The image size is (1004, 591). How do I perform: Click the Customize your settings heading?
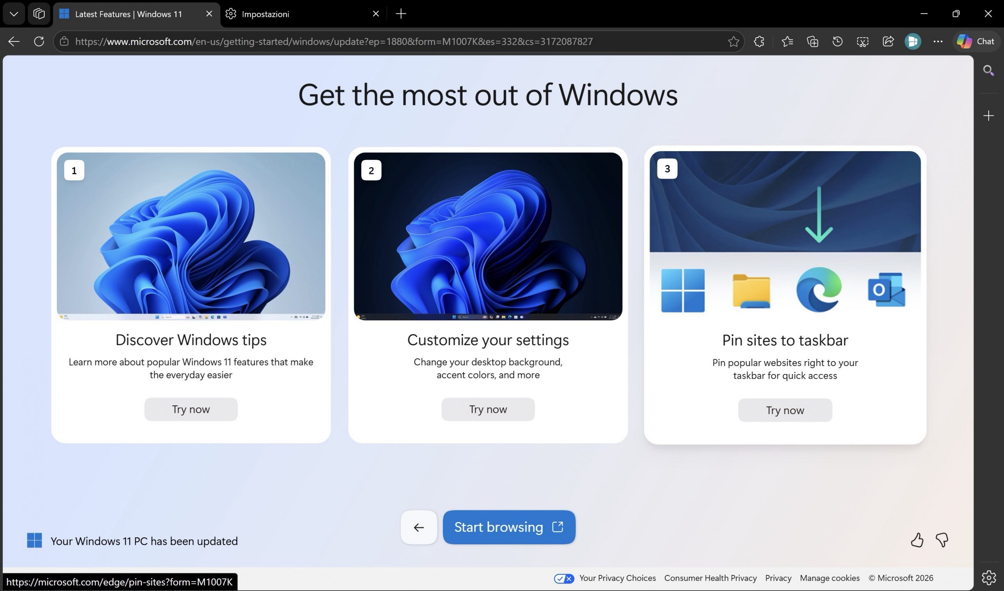pyautogui.click(x=488, y=340)
